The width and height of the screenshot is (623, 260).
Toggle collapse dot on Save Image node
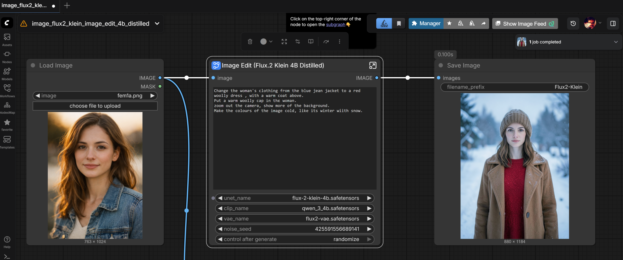pyautogui.click(x=441, y=66)
